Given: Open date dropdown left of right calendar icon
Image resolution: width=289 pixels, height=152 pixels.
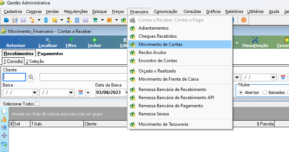Looking at the screenshot, I should pyautogui.click(x=273, y=77).
